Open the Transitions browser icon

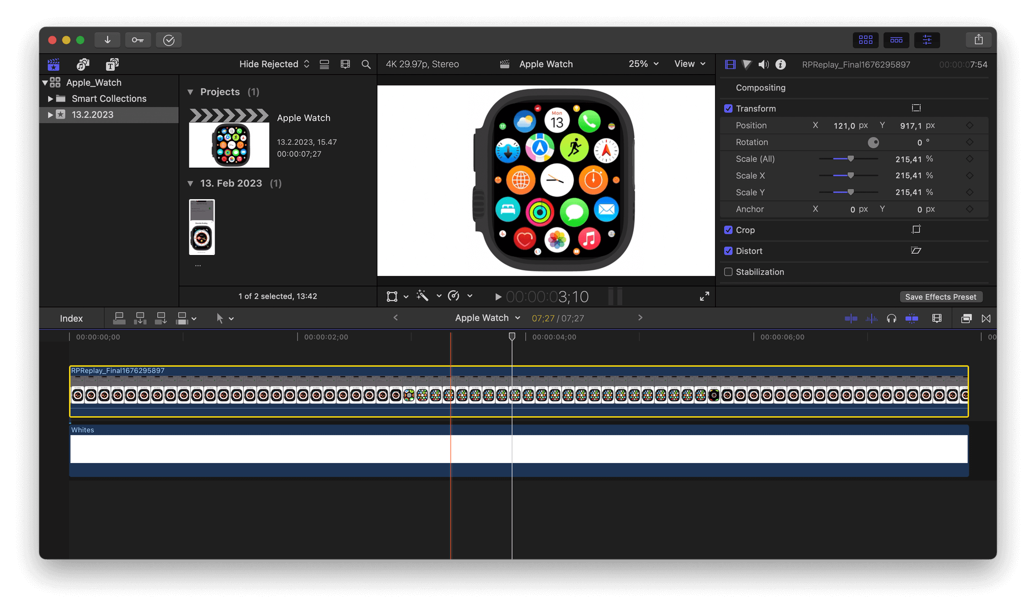click(986, 318)
